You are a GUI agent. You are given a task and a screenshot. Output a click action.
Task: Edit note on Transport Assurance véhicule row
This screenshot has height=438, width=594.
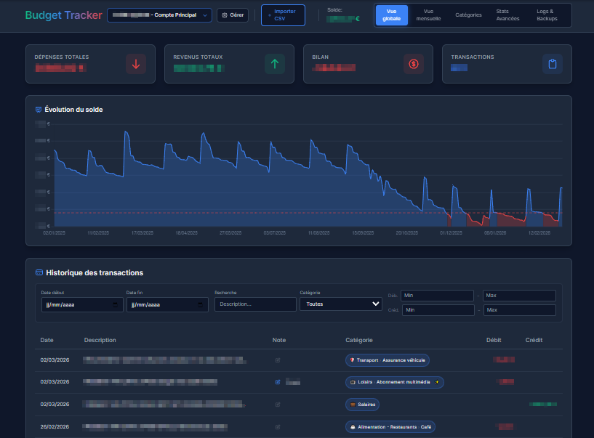[x=278, y=360]
